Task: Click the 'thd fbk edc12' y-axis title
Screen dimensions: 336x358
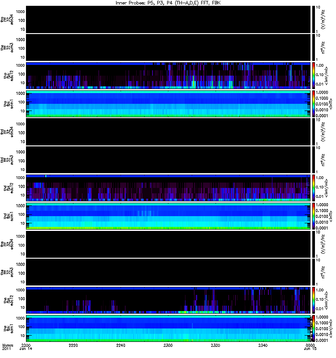Action: (9, 187)
